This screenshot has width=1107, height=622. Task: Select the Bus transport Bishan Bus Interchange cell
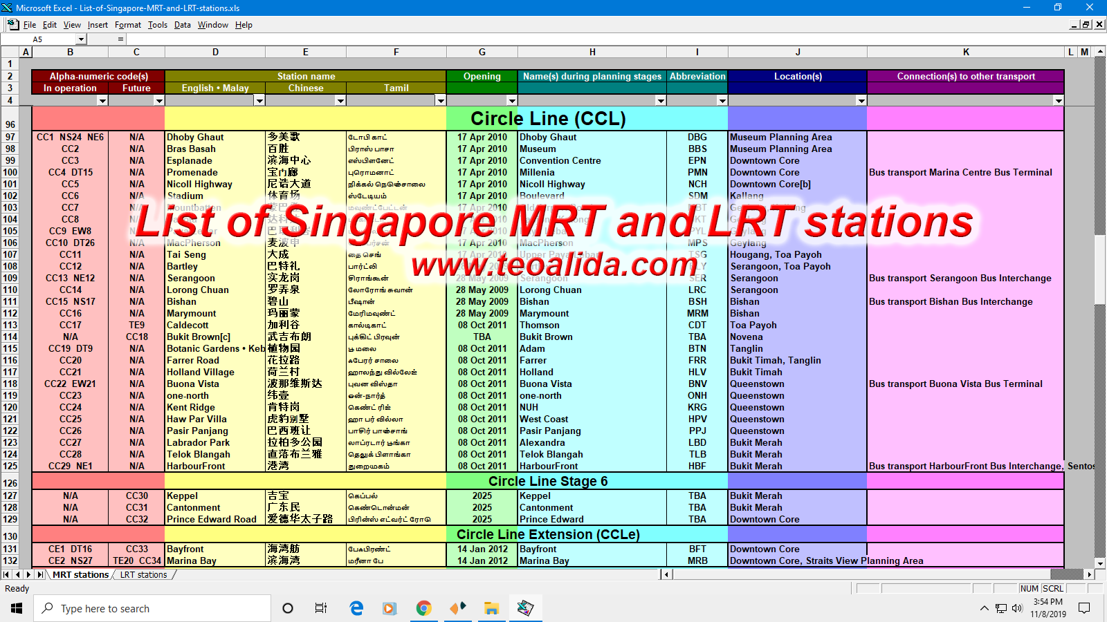(x=966, y=301)
